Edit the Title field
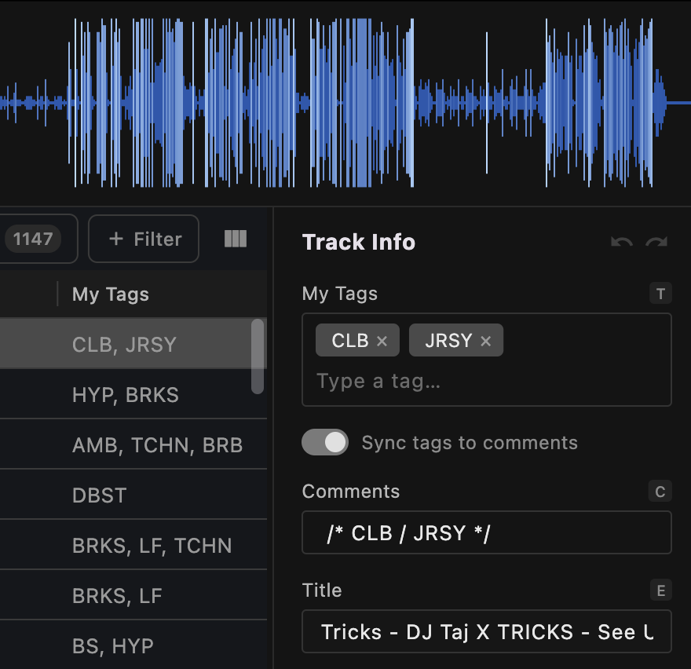Screen dimensions: 691x669 coord(487,631)
